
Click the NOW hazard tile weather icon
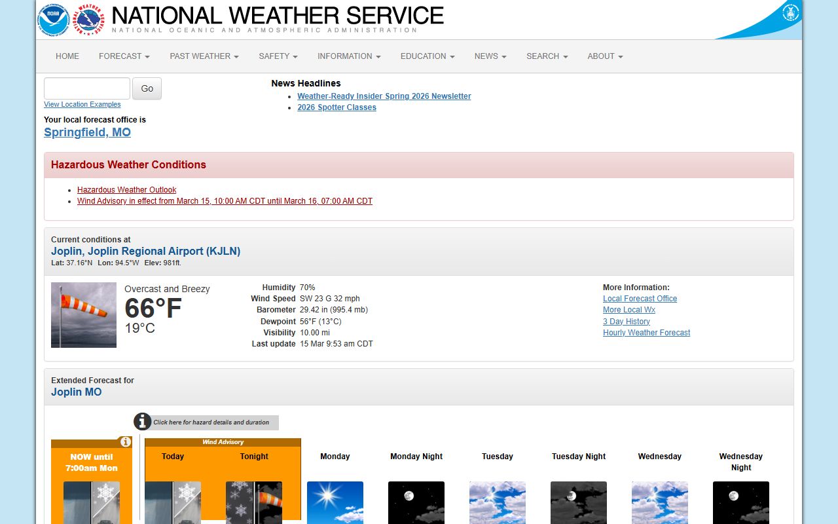(92, 503)
